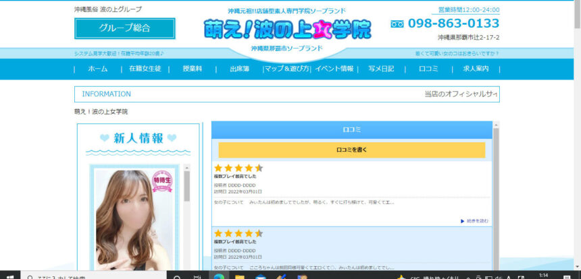
Task: Open the 出席簿 menu item
Action: click(x=240, y=69)
